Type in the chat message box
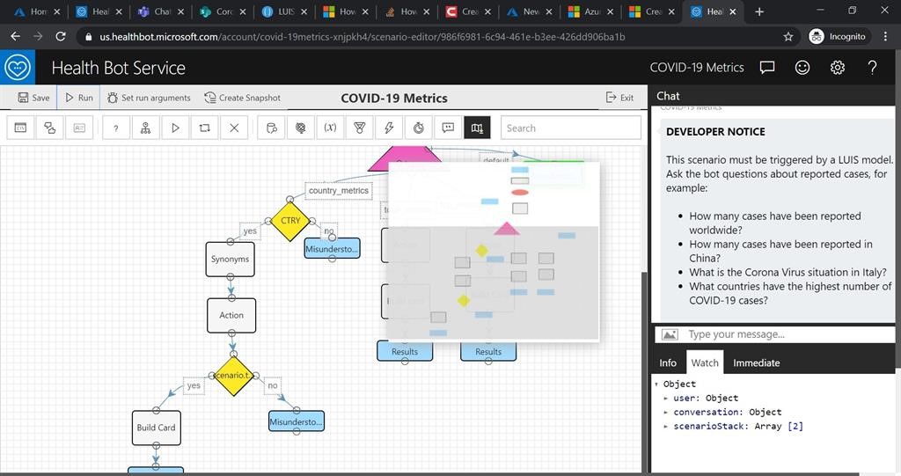 pyautogui.click(x=790, y=334)
